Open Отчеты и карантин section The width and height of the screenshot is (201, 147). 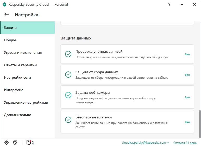point(27,65)
